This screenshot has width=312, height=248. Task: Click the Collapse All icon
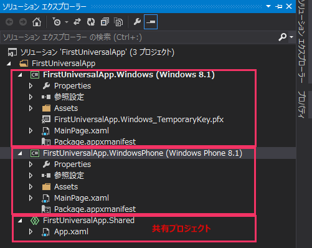pyautogui.click(x=105, y=22)
